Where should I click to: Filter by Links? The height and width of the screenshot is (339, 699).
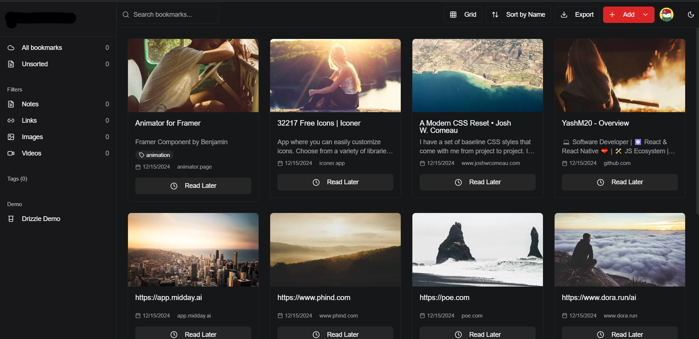[x=58, y=121]
